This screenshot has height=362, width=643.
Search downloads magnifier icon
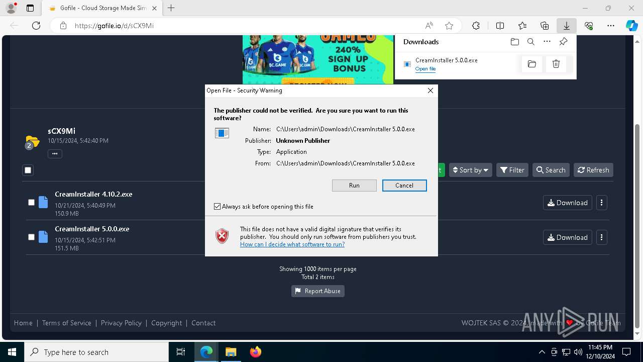tap(530, 42)
